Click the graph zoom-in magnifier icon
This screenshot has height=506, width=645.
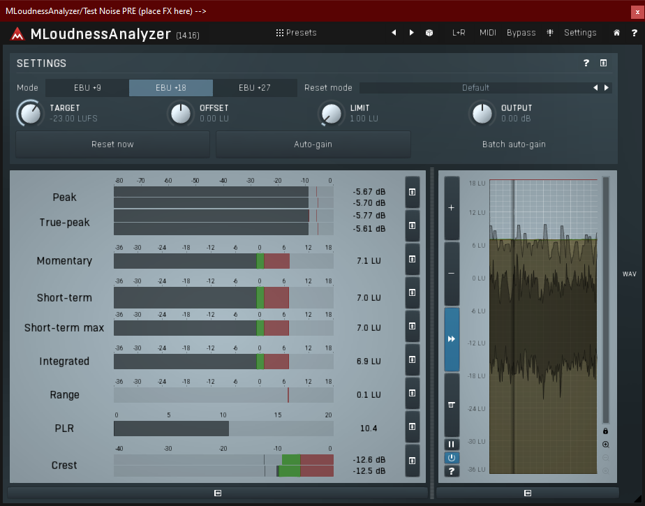coord(605,445)
